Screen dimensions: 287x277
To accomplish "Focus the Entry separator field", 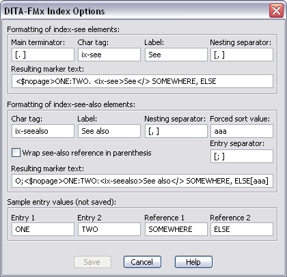I will coord(242,156).
